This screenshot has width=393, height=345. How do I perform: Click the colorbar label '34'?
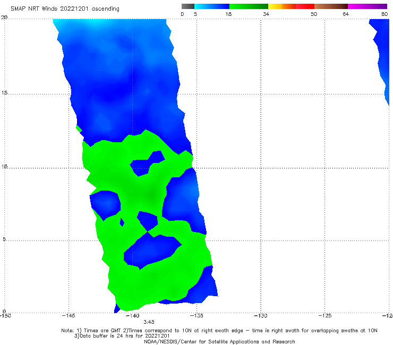click(266, 14)
